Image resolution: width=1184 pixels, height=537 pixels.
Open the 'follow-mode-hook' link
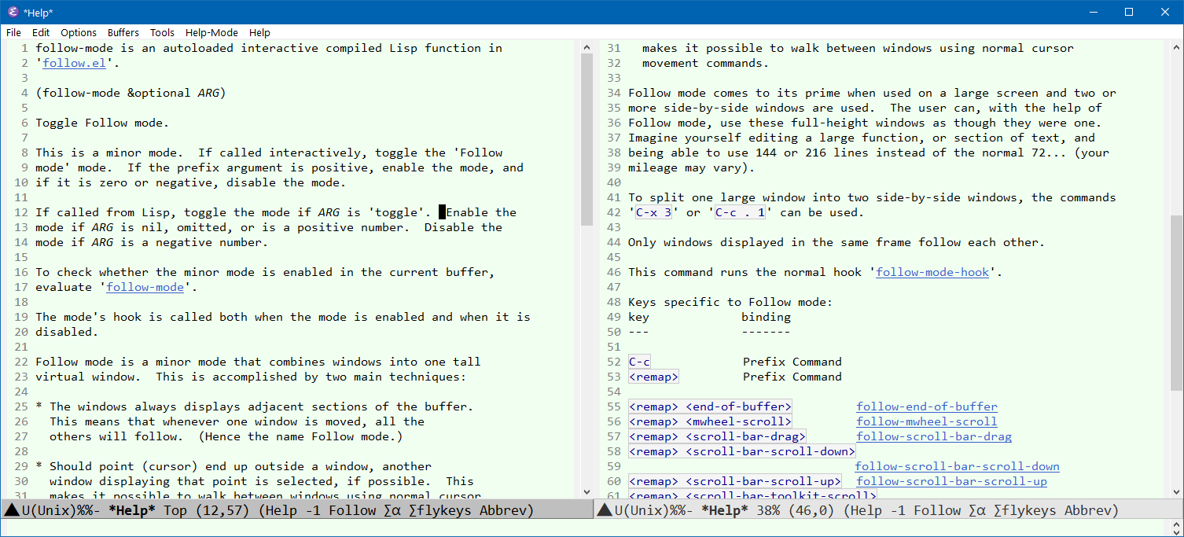(932, 272)
